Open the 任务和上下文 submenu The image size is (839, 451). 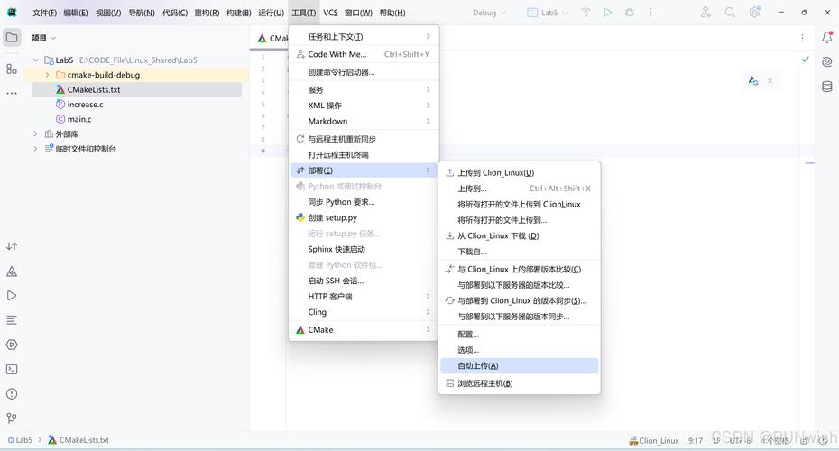[364, 36]
